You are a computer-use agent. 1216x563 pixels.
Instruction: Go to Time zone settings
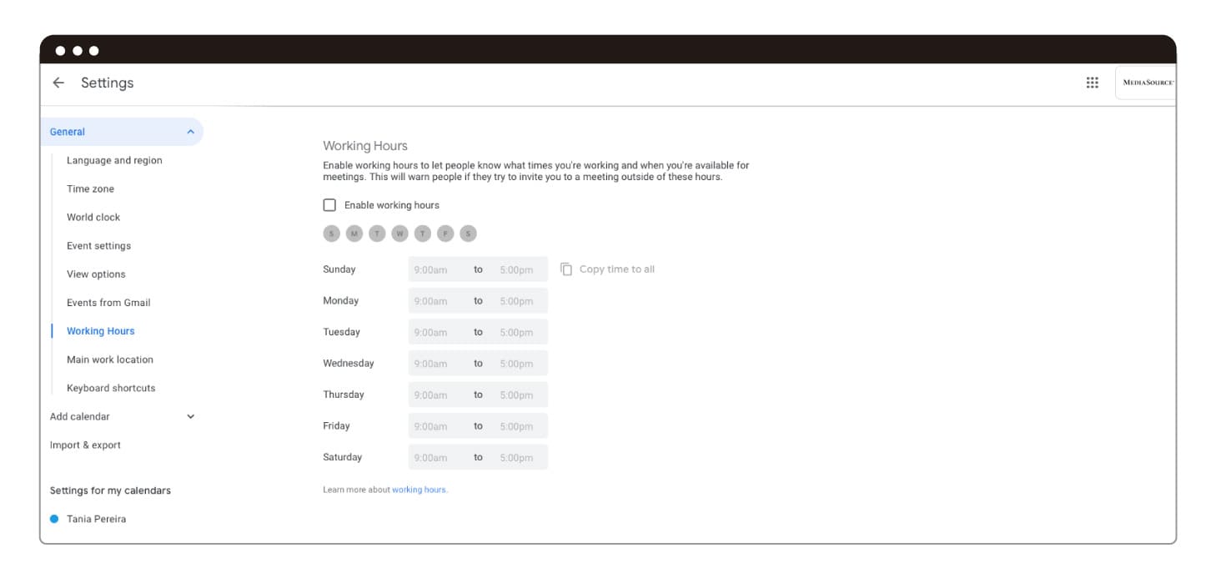pyautogui.click(x=90, y=189)
